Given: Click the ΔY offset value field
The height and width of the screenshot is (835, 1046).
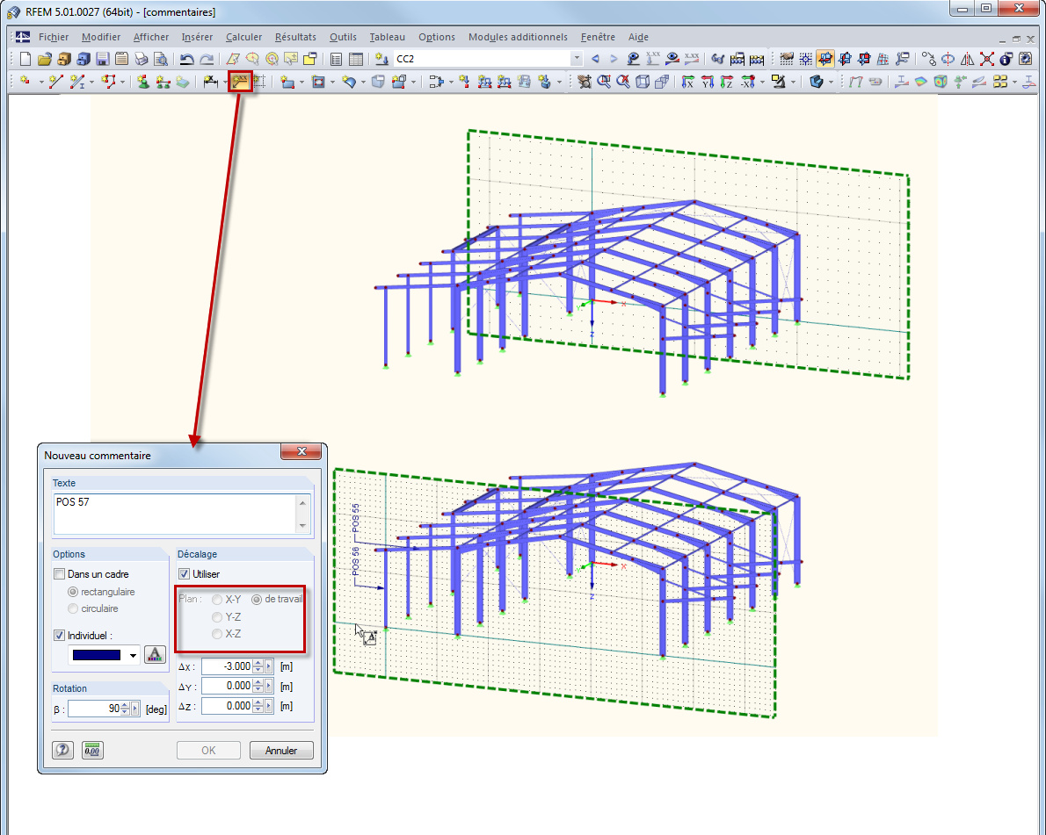Looking at the screenshot, I should [227, 687].
